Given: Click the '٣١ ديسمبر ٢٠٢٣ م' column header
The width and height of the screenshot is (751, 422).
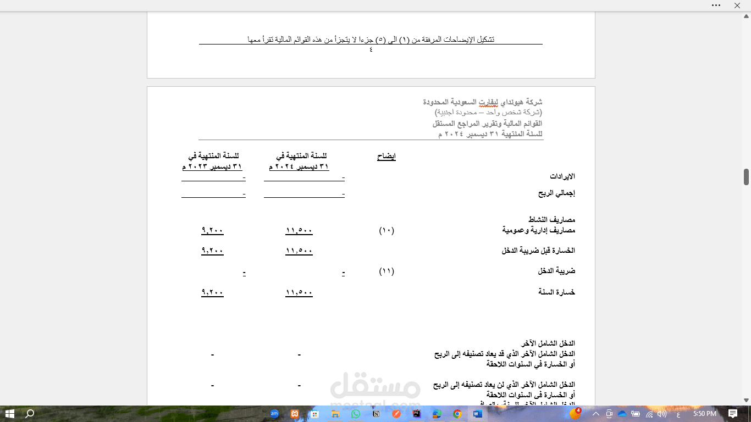Looking at the screenshot, I should 212,166.
